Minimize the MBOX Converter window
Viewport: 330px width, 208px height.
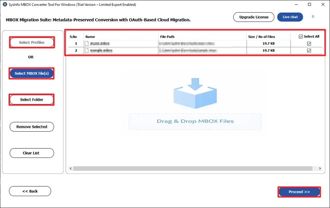pos(296,4)
